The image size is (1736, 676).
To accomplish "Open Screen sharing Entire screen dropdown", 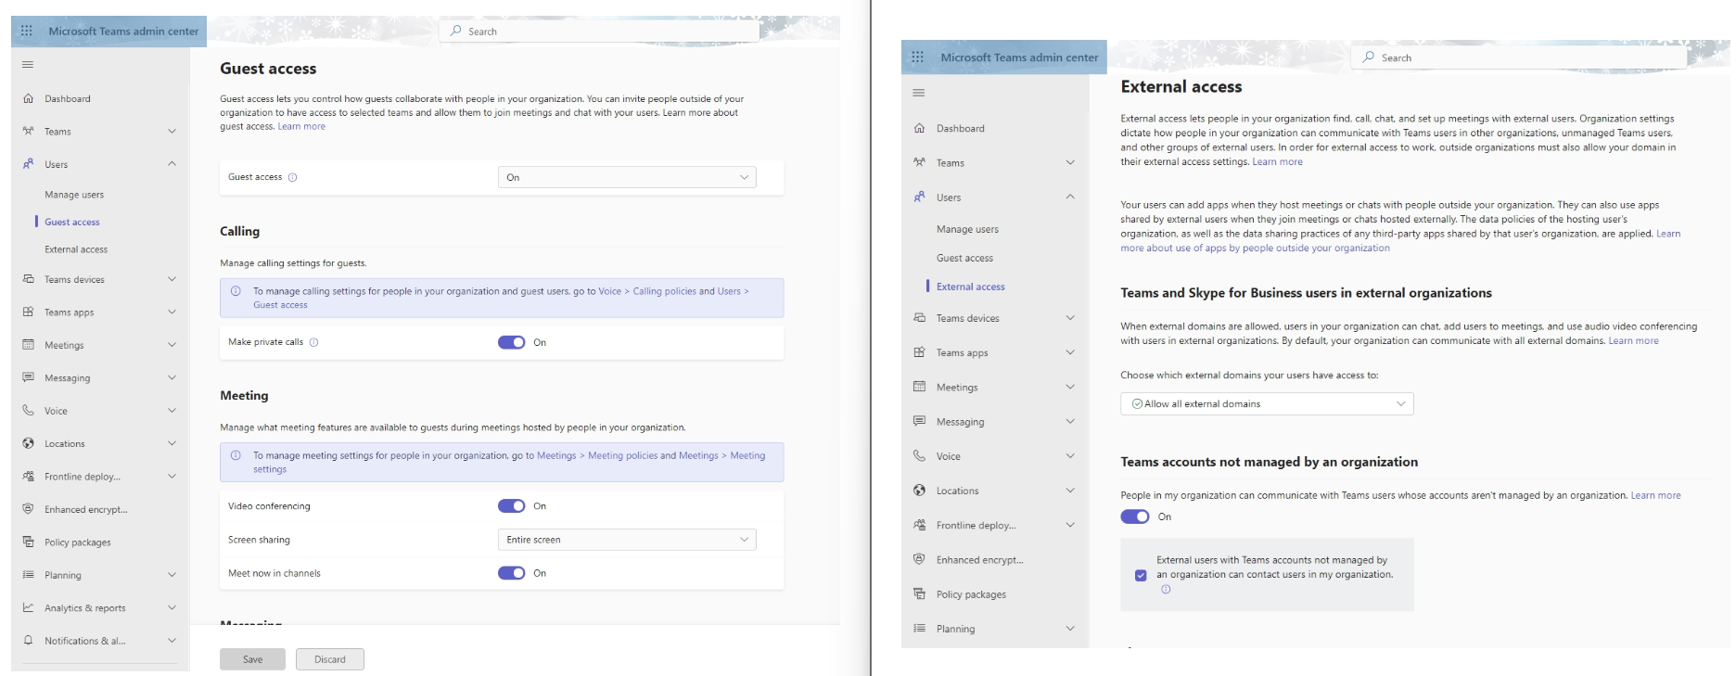I will 627,540.
